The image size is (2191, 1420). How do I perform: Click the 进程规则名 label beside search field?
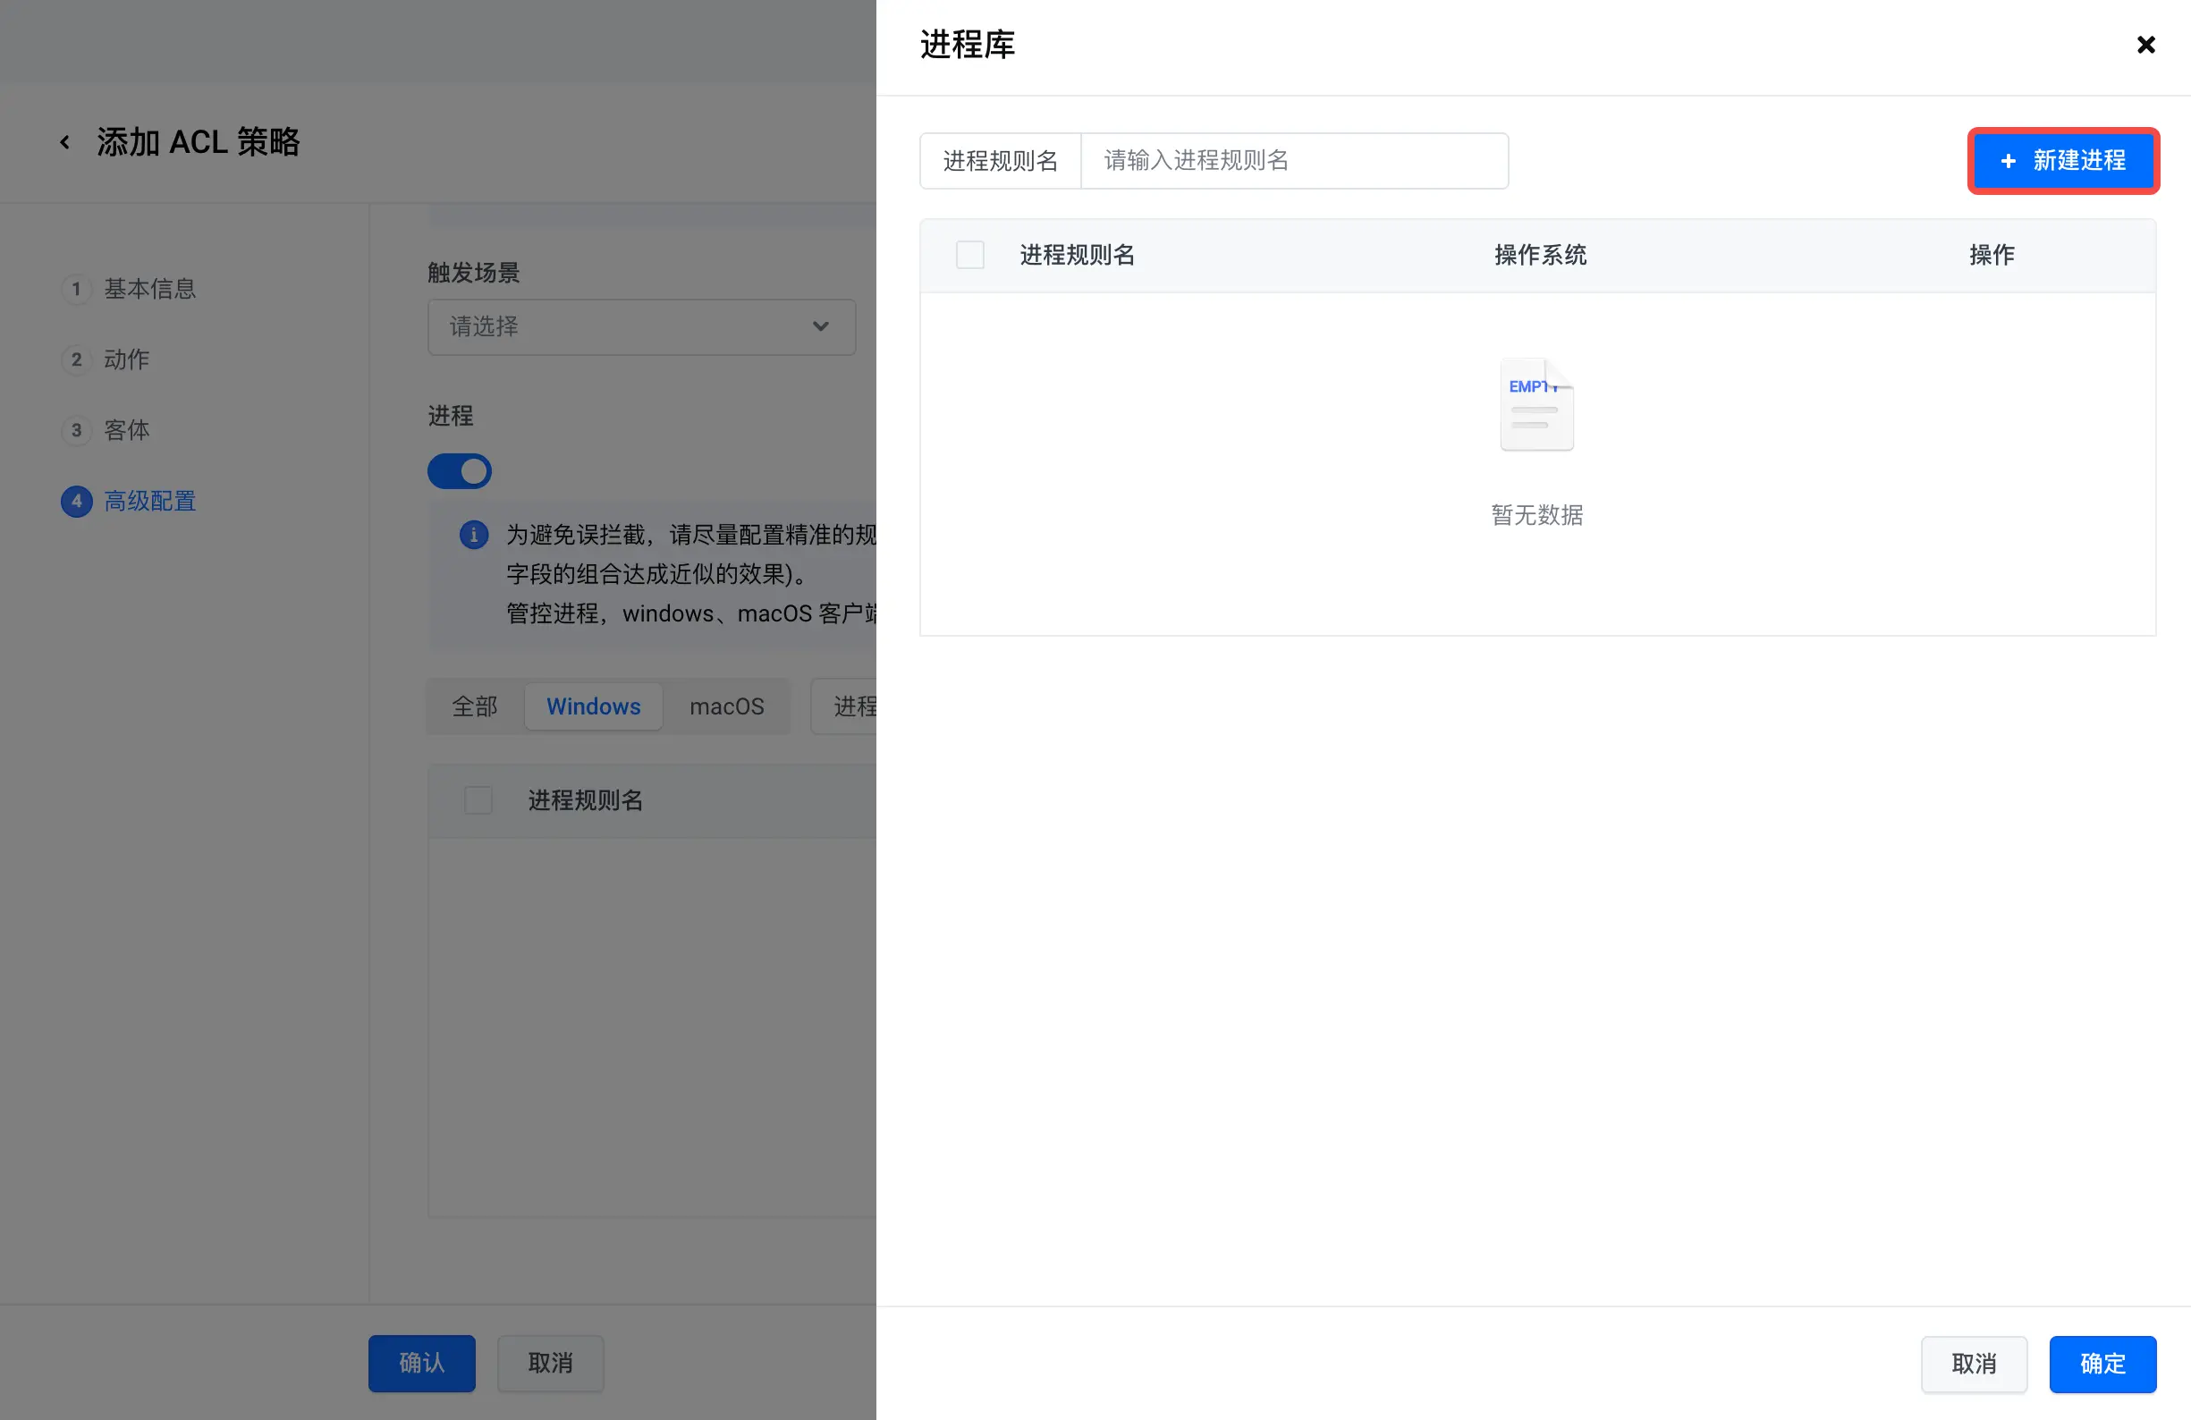point(1000,161)
